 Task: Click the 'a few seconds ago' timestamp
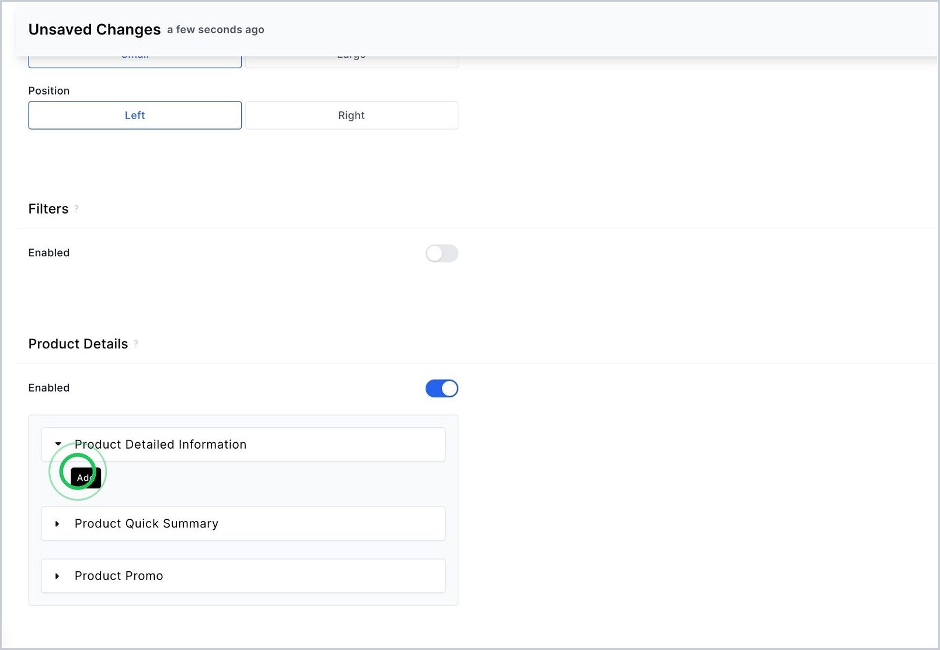(x=215, y=30)
